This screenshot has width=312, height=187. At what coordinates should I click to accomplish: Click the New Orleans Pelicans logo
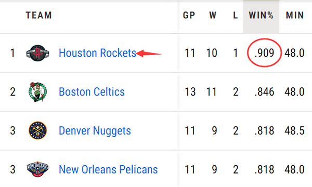click(37, 169)
